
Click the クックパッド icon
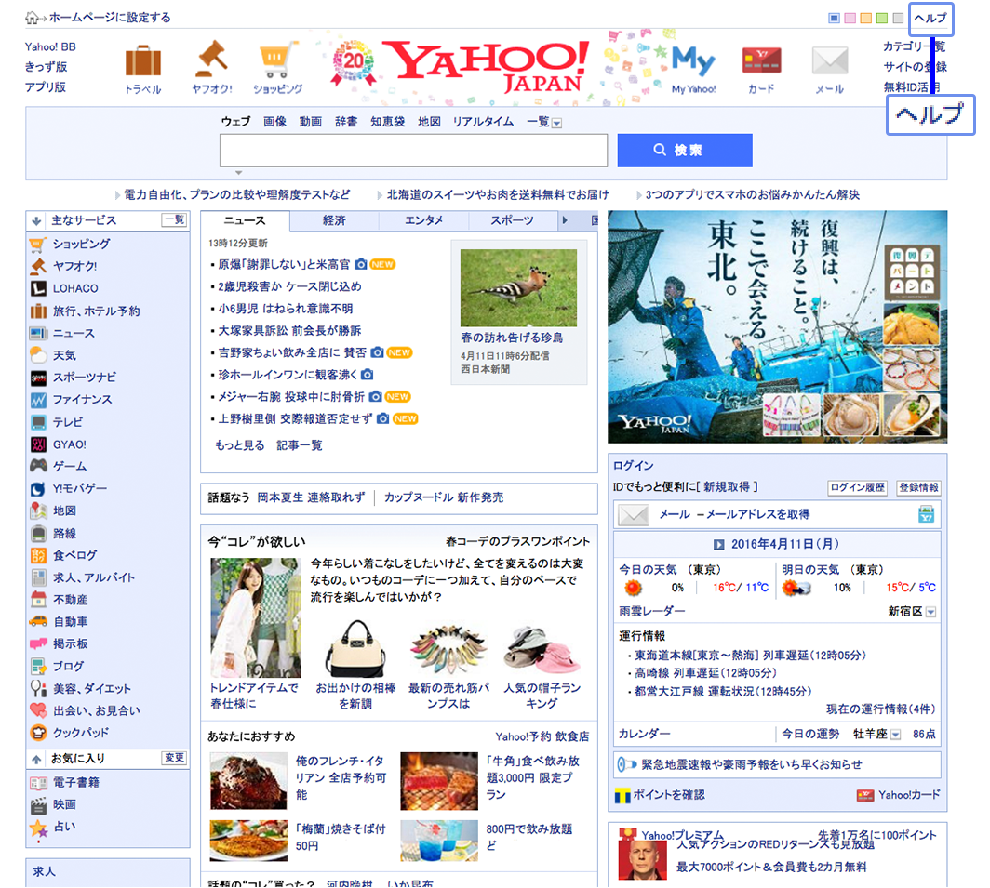[38, 733]
